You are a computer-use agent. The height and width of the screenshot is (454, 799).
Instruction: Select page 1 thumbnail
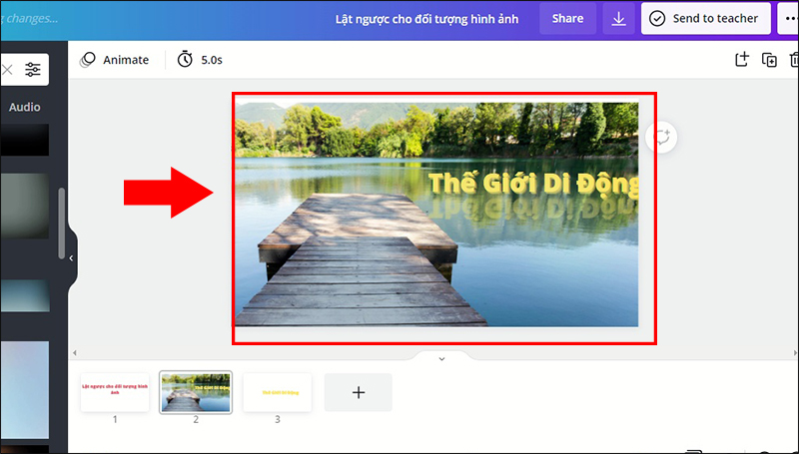click(x=115, y=392)
